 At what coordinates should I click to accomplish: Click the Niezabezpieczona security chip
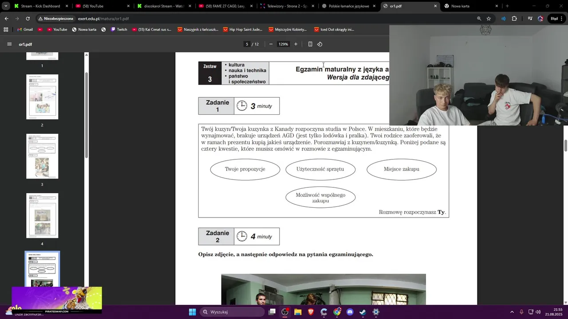tap(55, 19)
